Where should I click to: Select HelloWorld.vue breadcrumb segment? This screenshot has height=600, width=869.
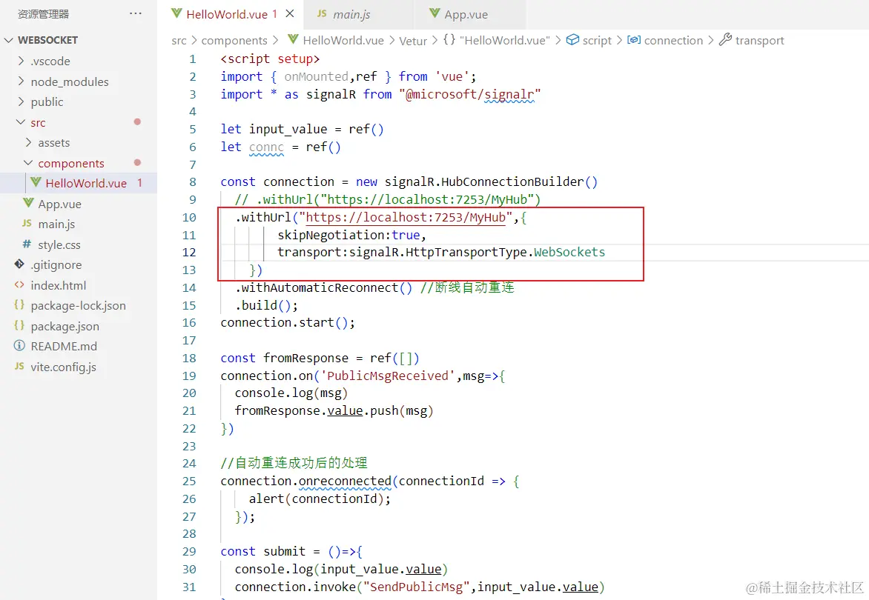(x=343, y=41)
